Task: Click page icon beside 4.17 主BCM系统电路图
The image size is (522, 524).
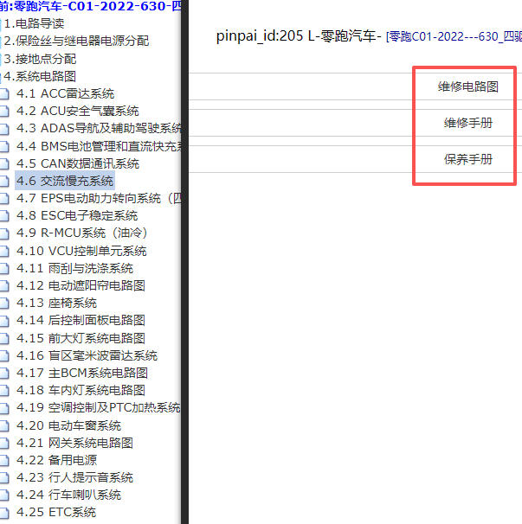Action: point(4,373)
